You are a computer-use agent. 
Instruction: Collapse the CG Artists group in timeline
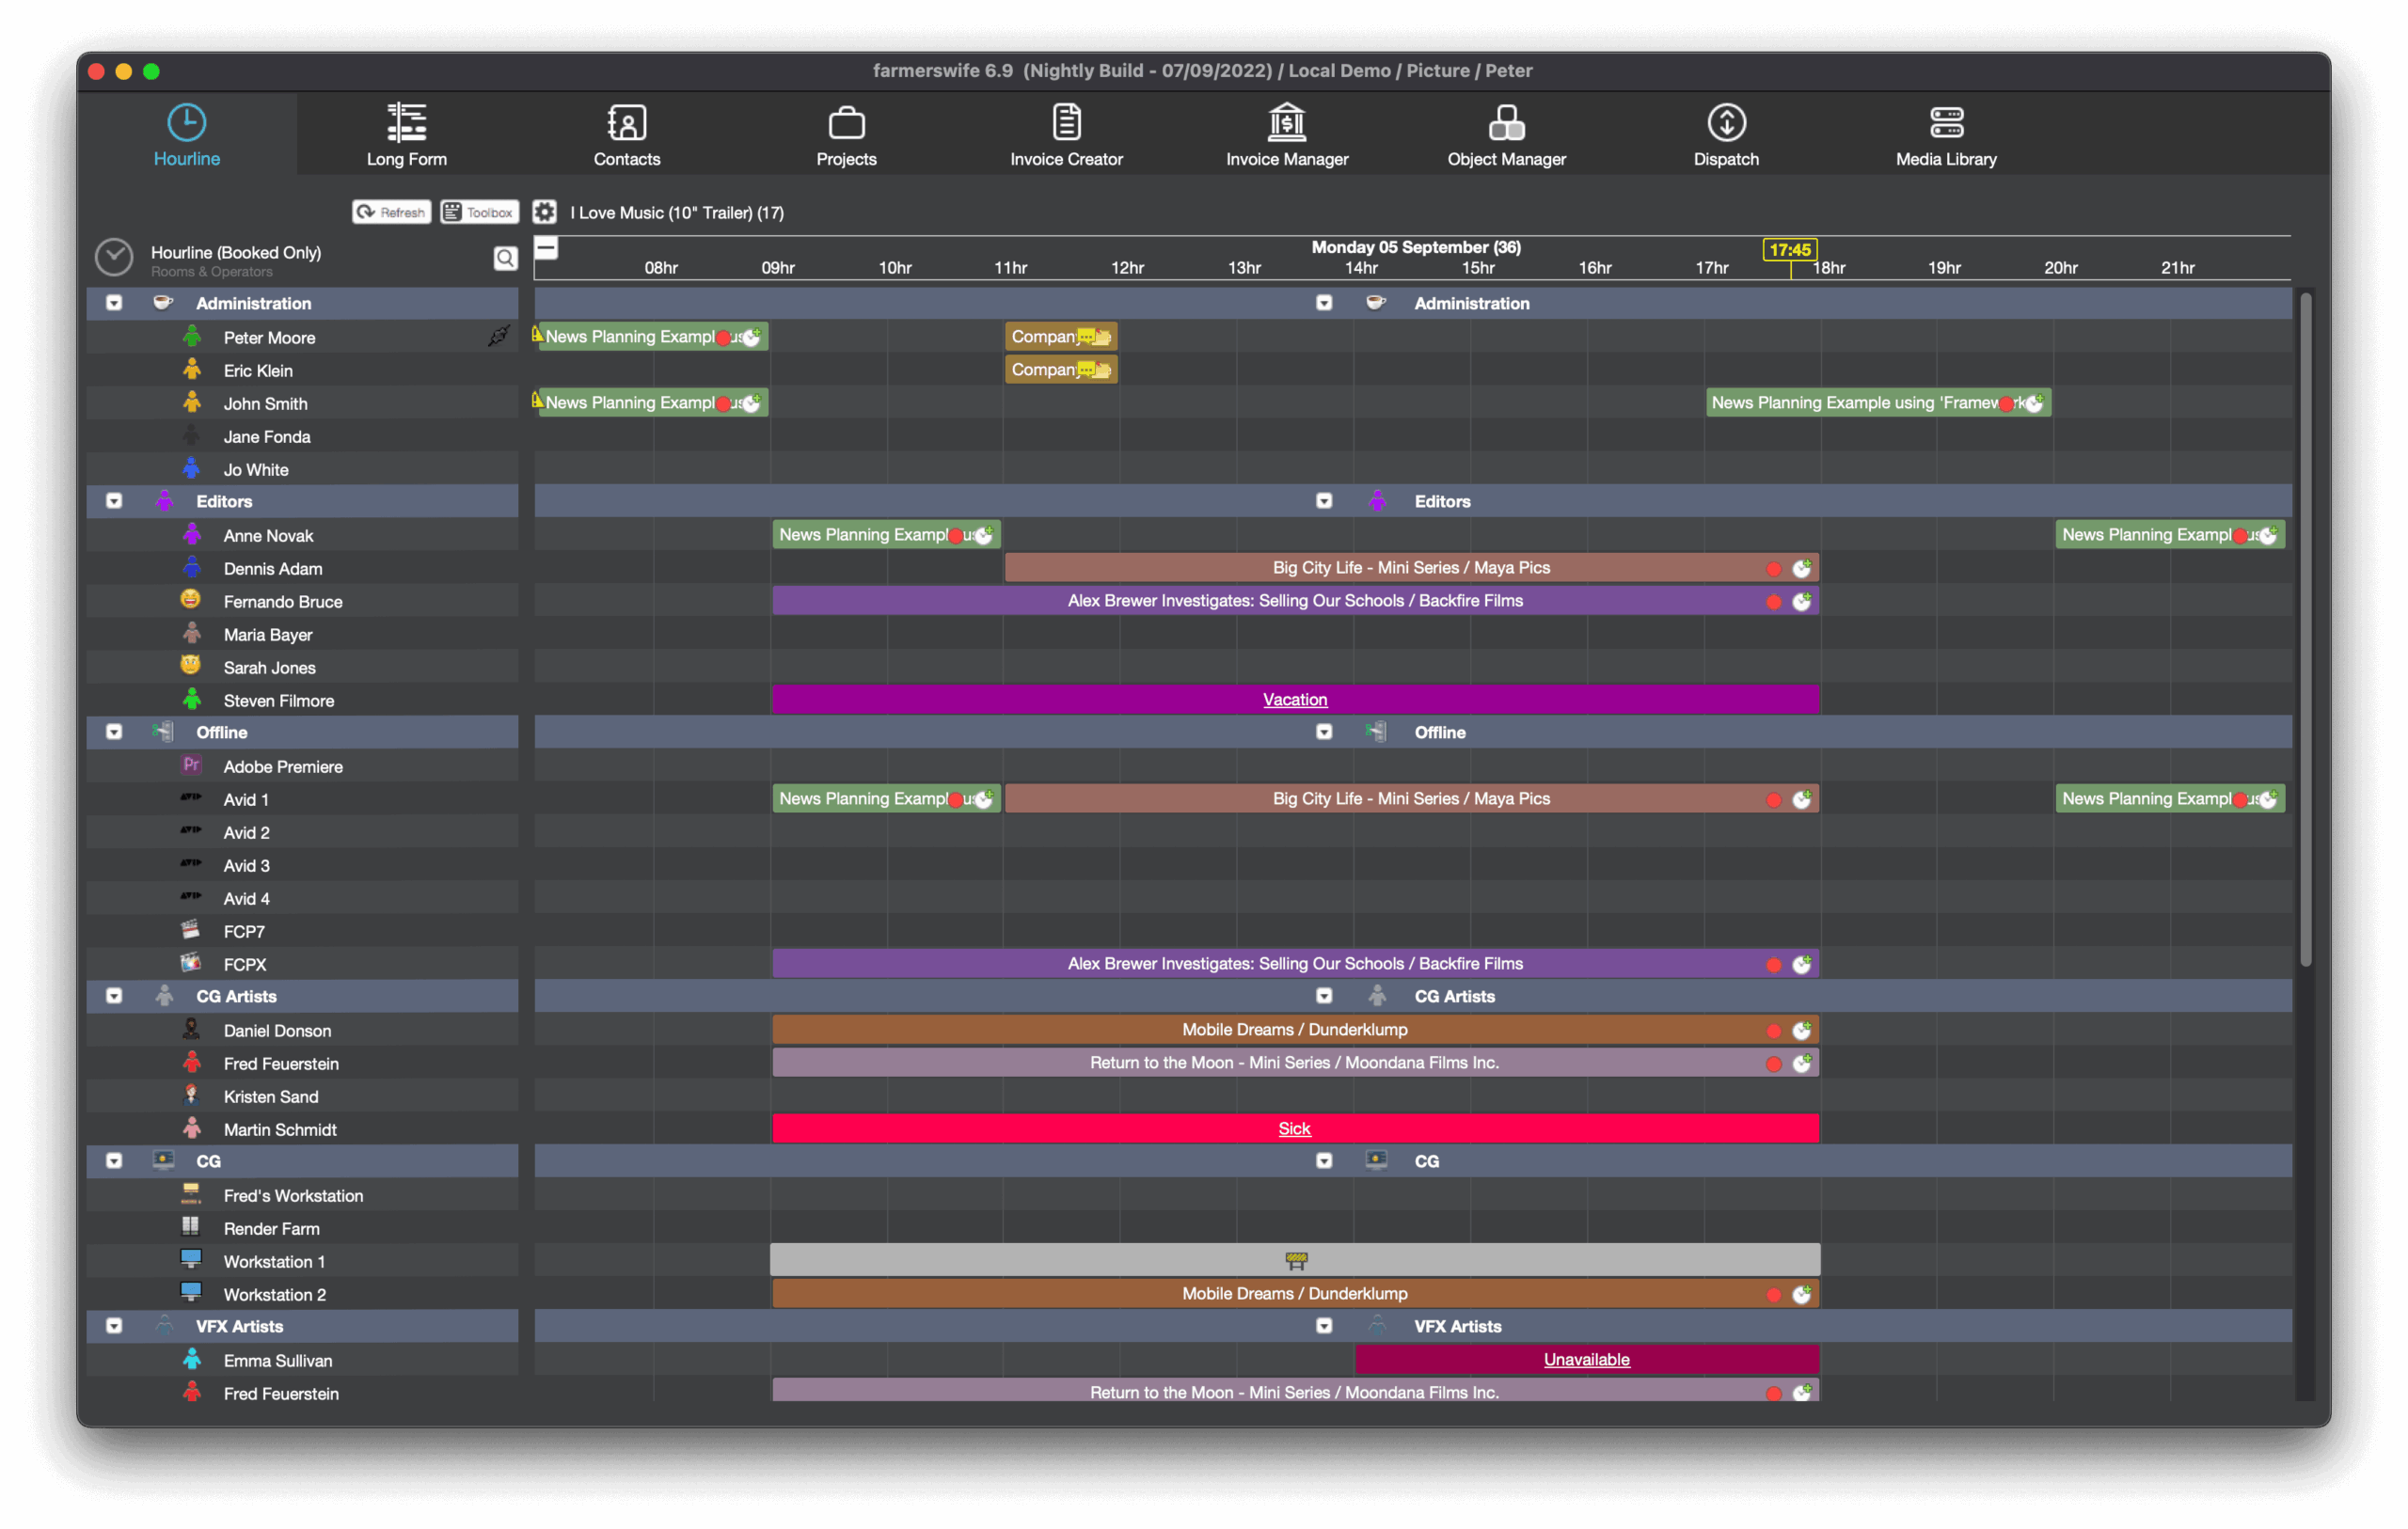1323,996
